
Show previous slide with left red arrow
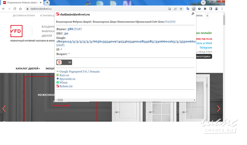point(4,108)
